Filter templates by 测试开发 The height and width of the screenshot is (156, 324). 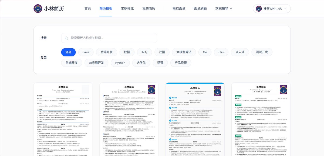coord(262,52)
